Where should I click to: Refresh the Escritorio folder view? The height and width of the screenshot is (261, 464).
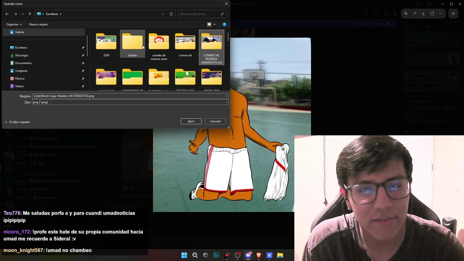pyautogui.click(x=171, y=14)
